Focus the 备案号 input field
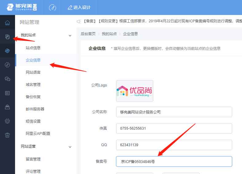Screen dimensions: 242x174 174,161
